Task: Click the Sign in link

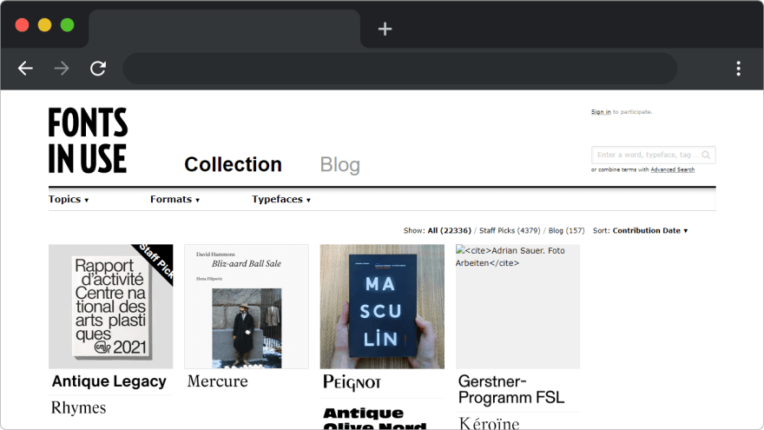Action: click(x=601, y=112)
